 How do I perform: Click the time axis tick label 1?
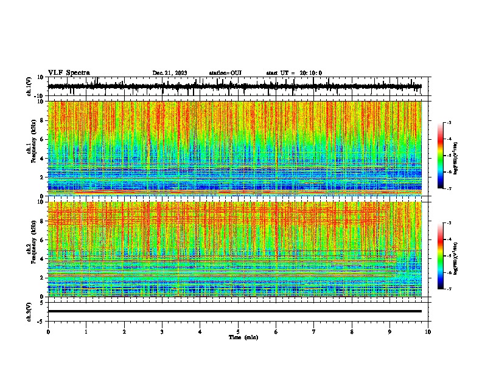[86, 332]
